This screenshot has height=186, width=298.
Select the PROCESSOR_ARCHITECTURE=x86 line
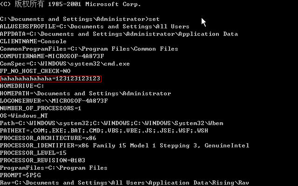point(48,138)
